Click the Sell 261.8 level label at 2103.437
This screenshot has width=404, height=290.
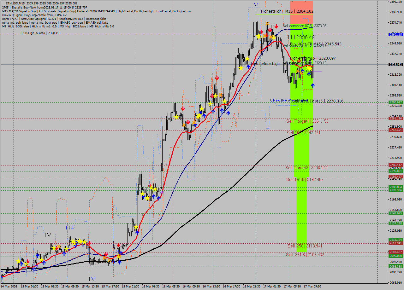[x=305, y=255]
